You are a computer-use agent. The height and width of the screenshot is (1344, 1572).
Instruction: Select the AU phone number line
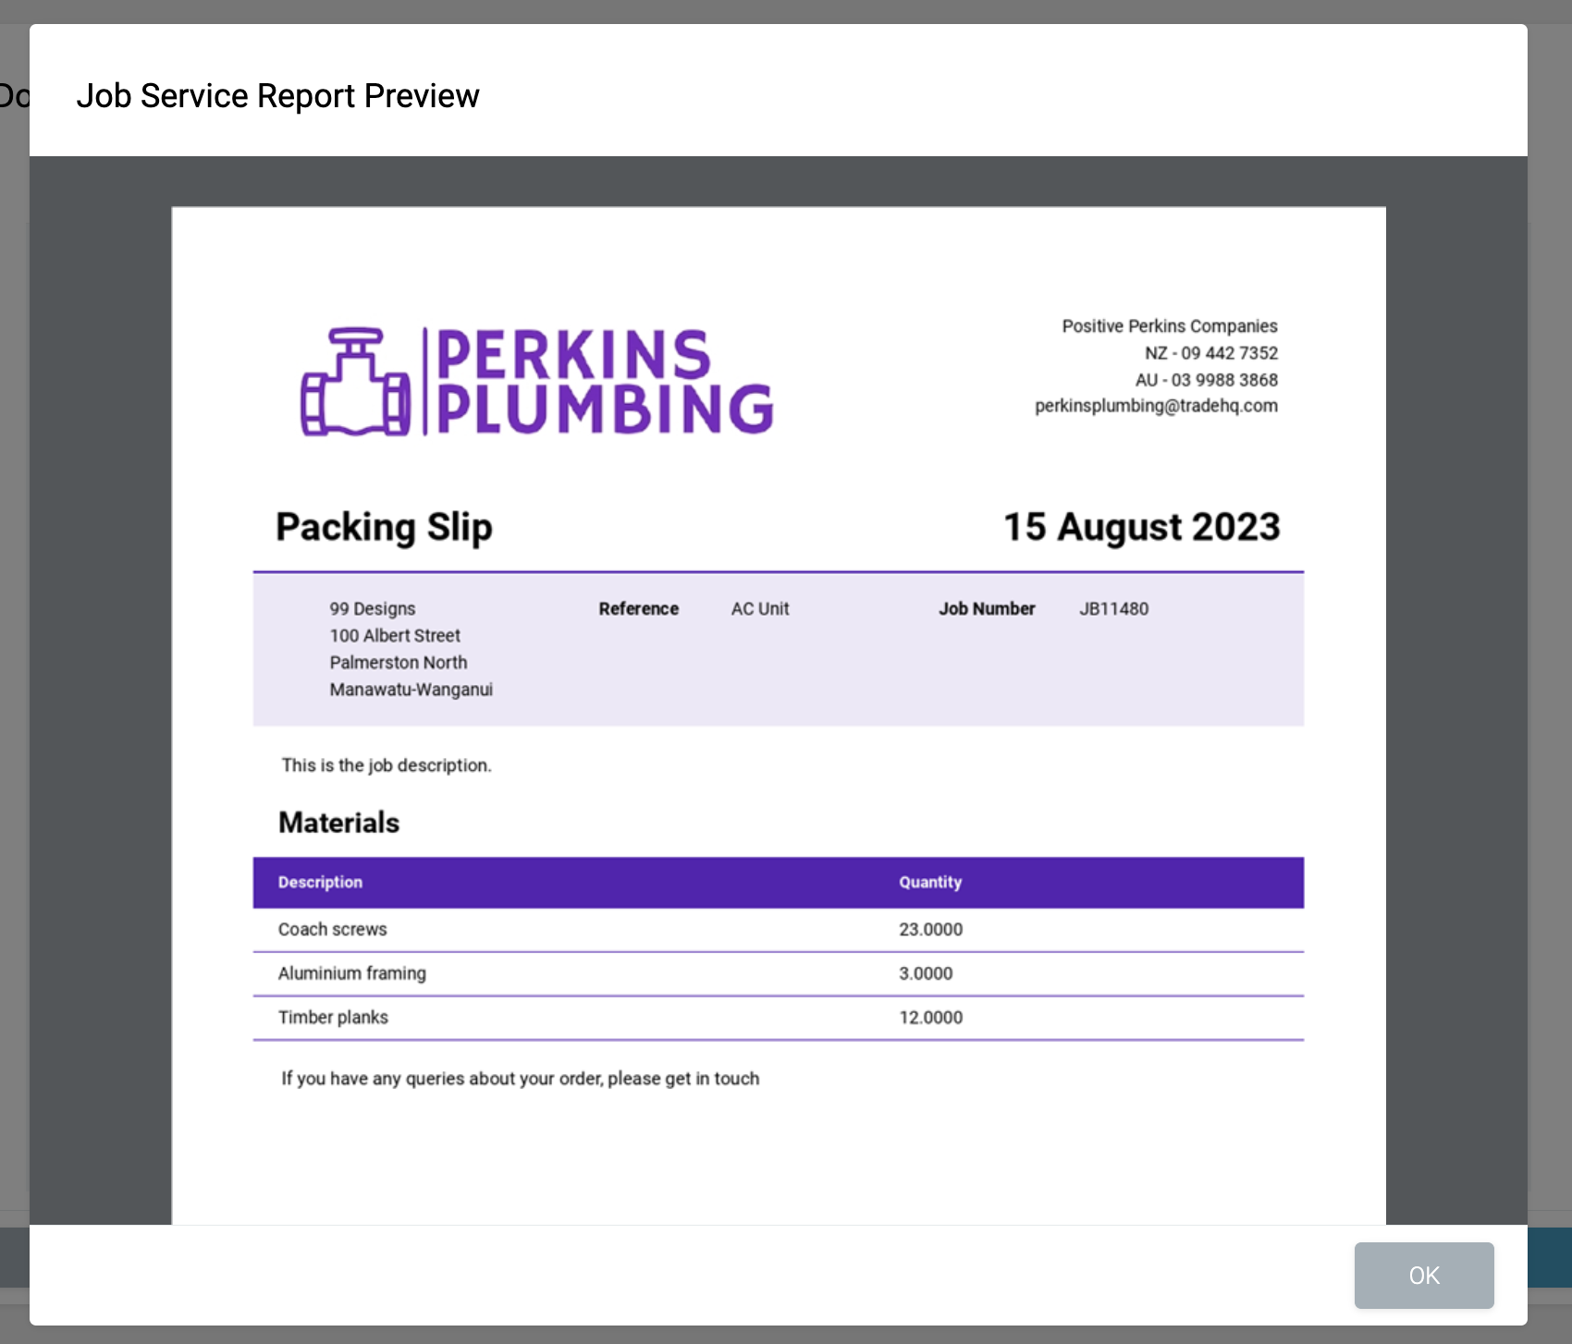[1206, 380]
